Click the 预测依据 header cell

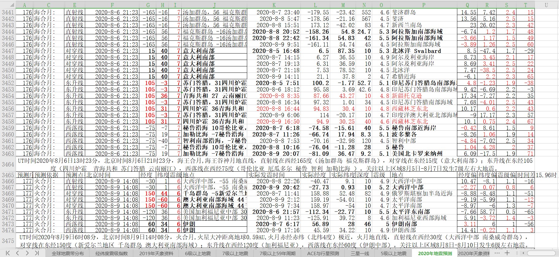49,175
